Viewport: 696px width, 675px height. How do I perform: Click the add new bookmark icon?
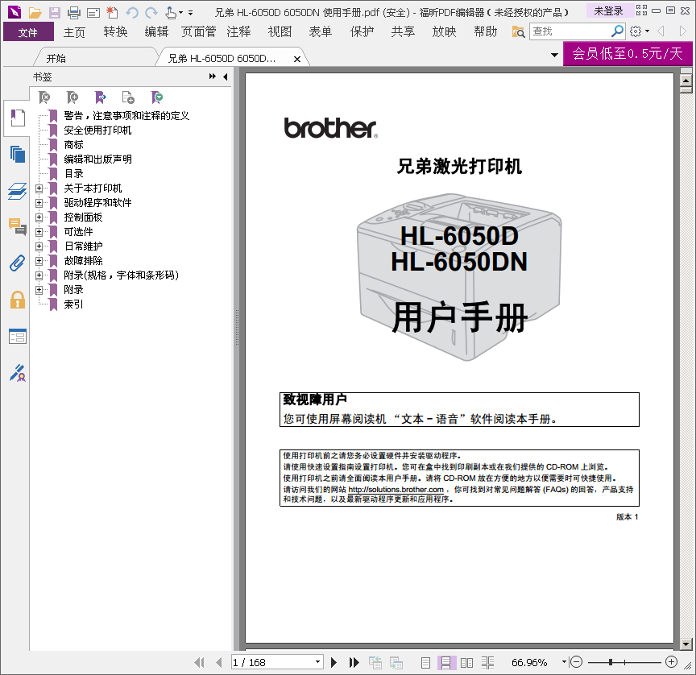point(72,97)
